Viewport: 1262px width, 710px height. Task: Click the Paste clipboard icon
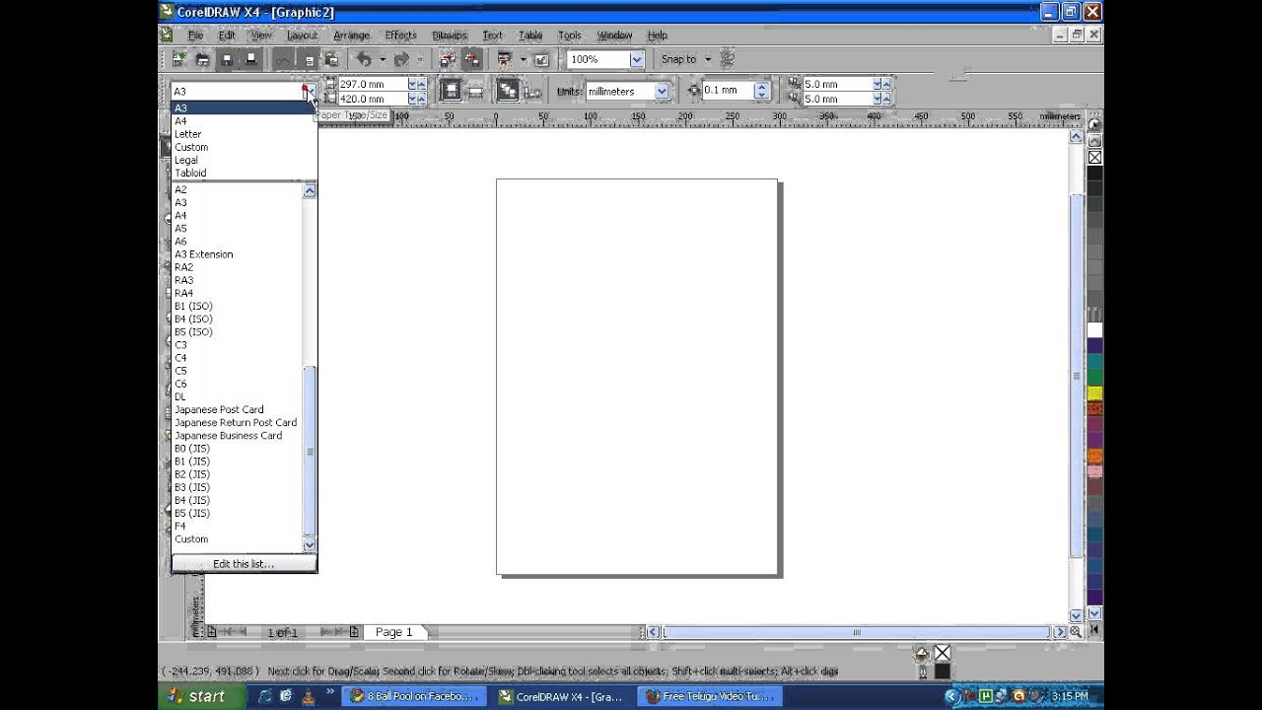point(331,59)
